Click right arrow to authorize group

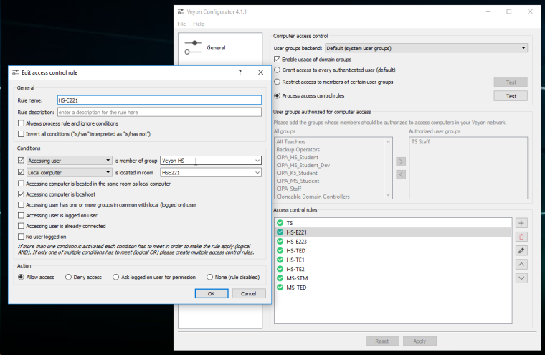click(401, 161)
